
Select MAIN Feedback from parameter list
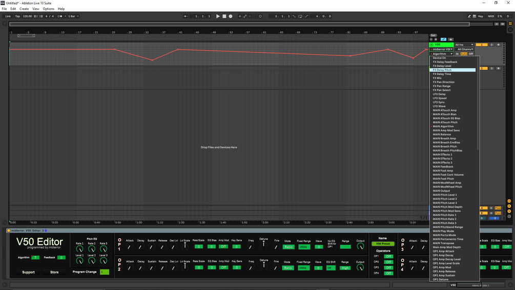[452, 167]
